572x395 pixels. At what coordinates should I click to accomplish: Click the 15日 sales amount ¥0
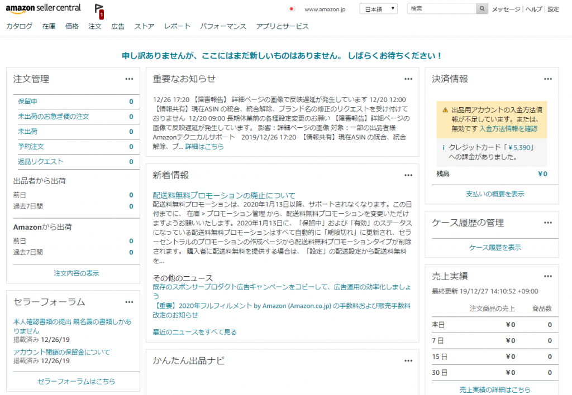pyautogui.click(x=511, y=357)
